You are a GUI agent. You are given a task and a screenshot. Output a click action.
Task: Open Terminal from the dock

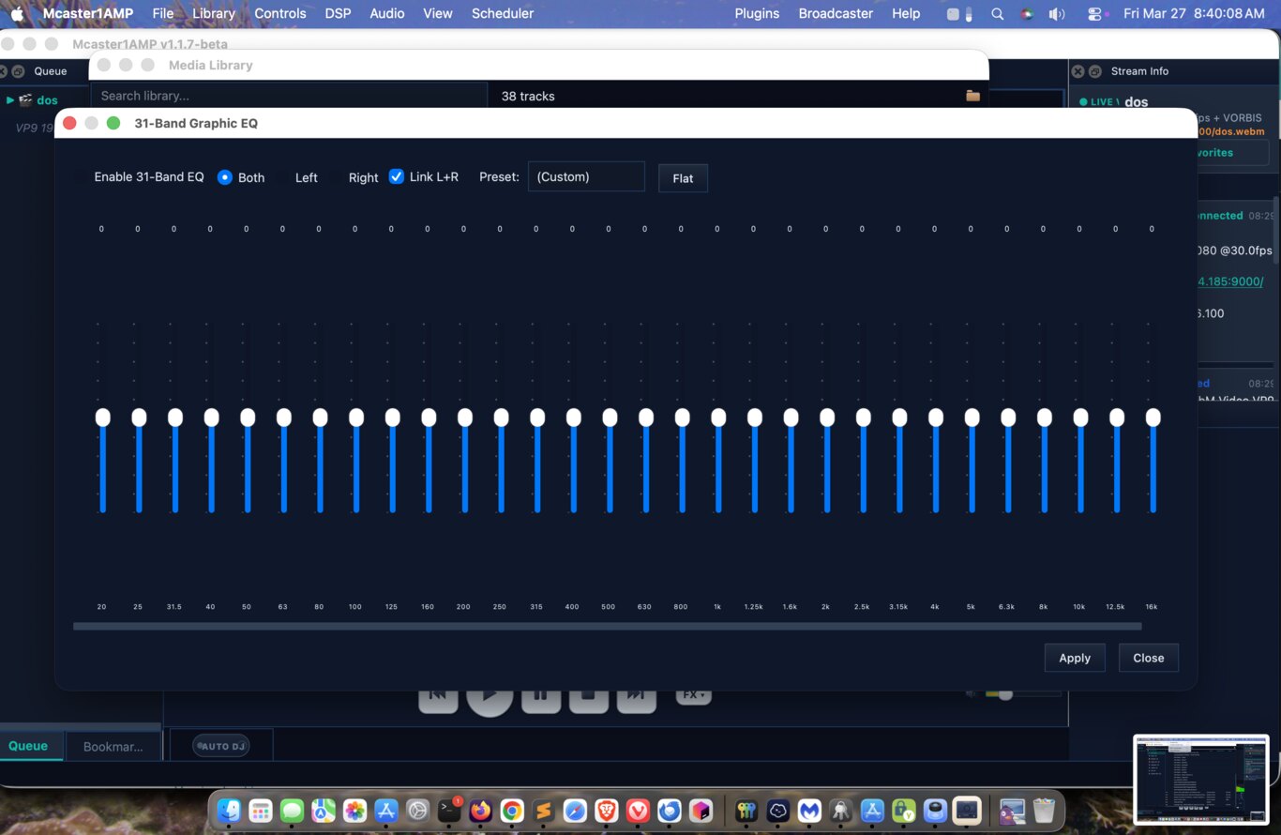[449, 811]
